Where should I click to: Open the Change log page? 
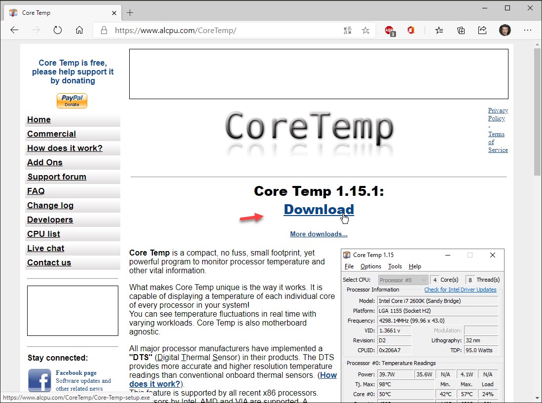click(50, 205)
